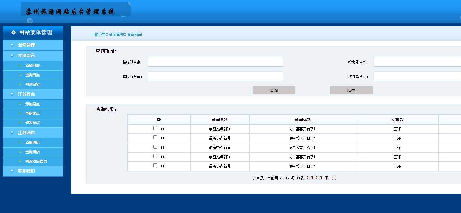Click the 查询结果: section heading

[106, 109]
